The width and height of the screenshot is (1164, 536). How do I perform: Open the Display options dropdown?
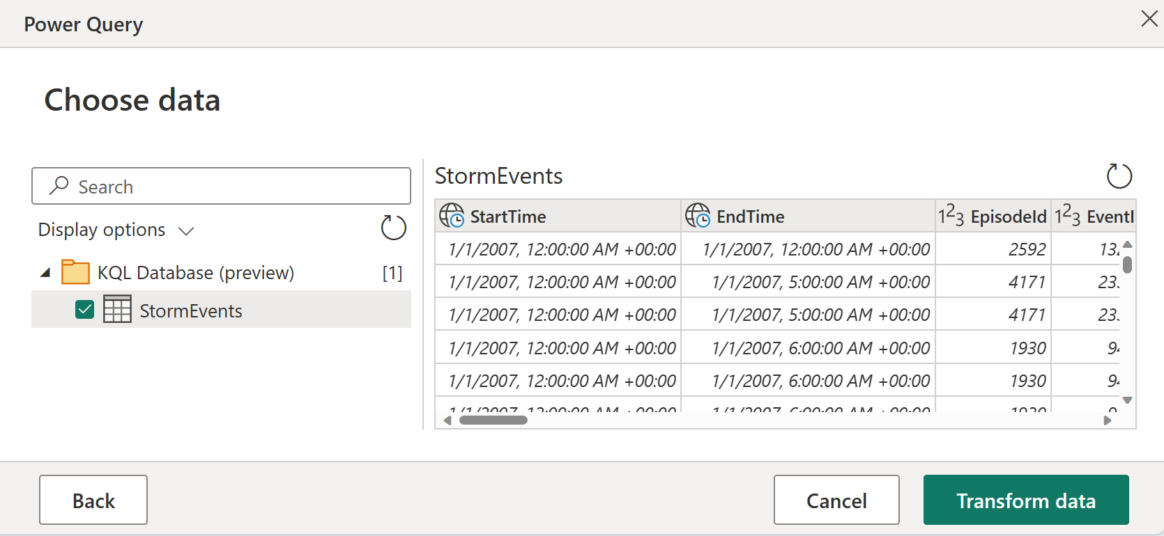116,230
